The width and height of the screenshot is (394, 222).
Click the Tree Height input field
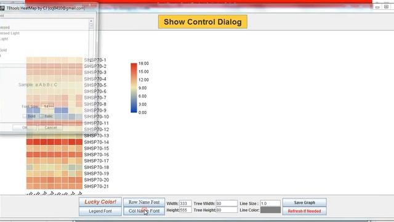pos(227,210)
